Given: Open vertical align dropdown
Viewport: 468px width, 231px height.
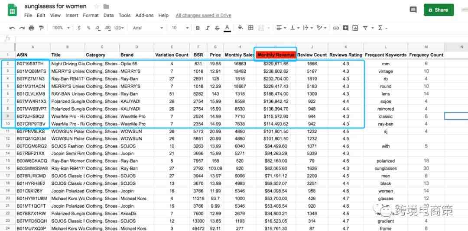Looking at the screenshot, I should click(x=295, y=28).
